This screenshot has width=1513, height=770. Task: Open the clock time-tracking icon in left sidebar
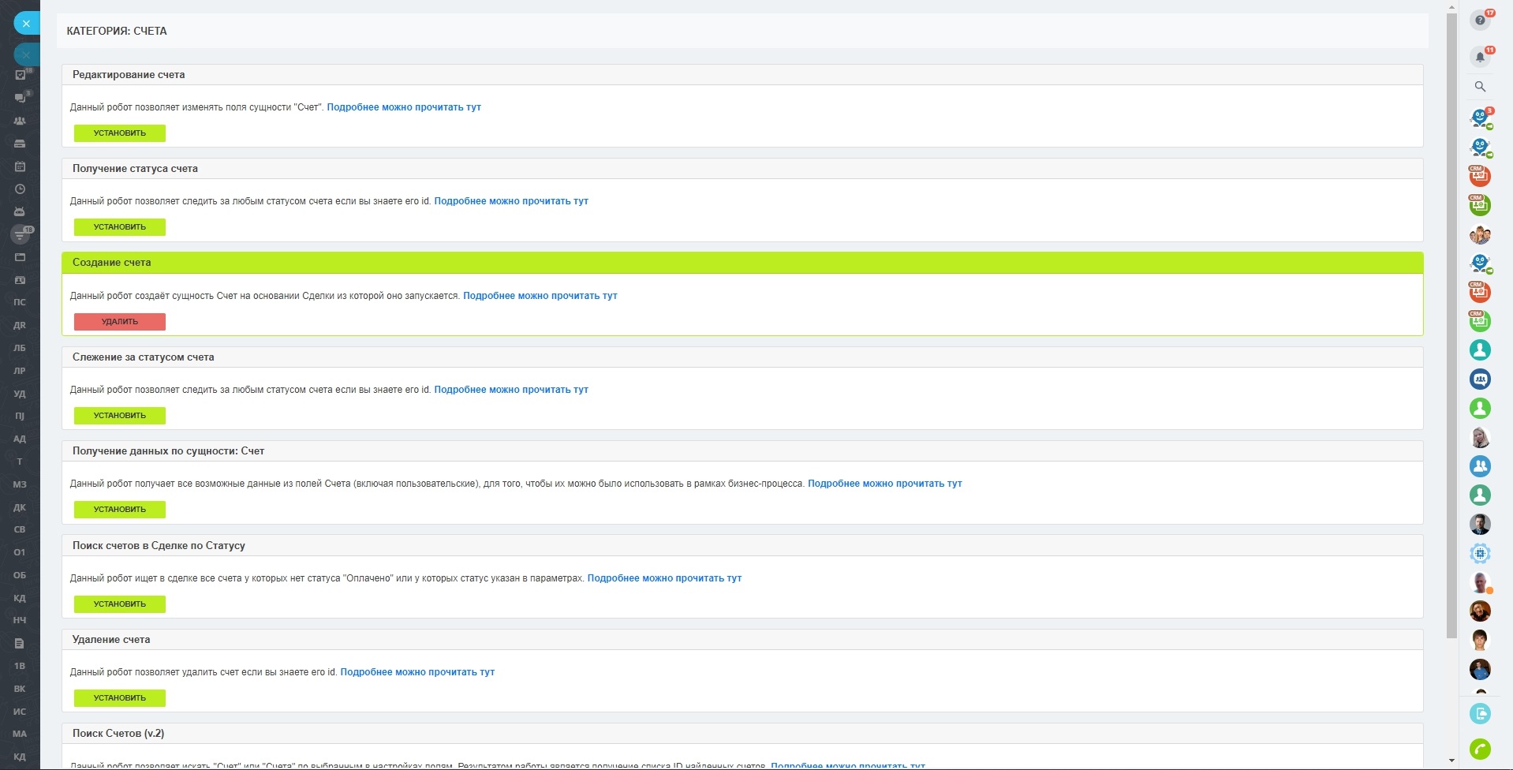21,189
